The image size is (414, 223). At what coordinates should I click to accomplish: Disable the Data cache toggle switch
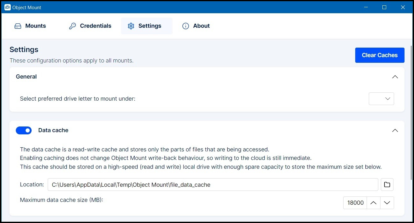24,130
